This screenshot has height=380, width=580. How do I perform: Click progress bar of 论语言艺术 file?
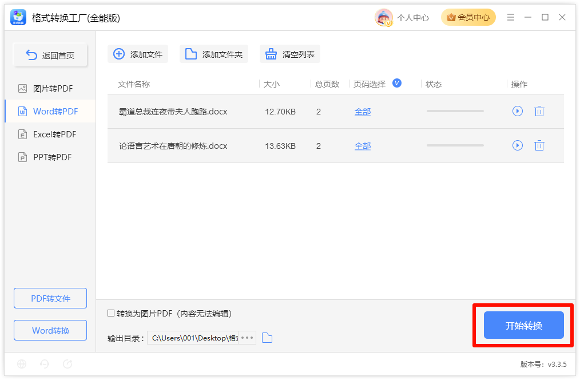coord(455,145)
